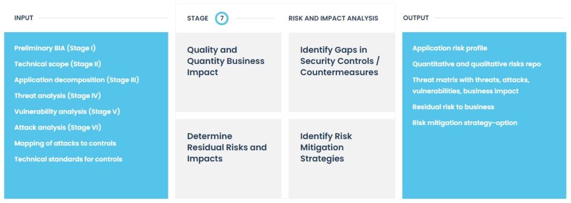Click Technical standards for controls

pyautogui.click(x=68, y=159)
